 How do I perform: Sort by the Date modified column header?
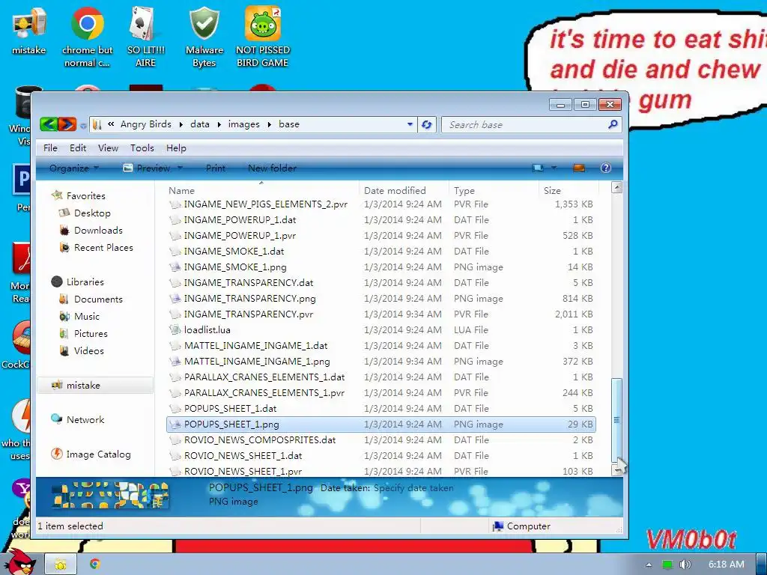point(404,191)
